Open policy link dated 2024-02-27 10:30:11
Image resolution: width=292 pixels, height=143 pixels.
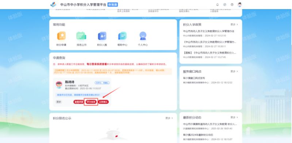click(x=210, y=42)
